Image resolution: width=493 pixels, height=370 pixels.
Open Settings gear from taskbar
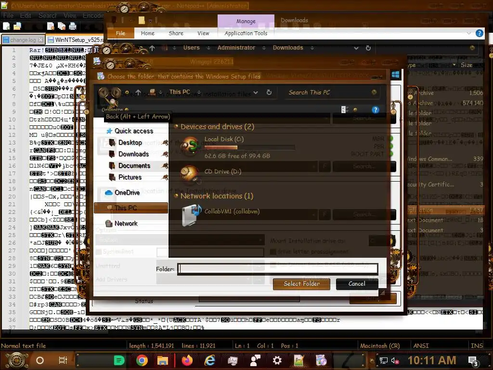click(277, 360)
